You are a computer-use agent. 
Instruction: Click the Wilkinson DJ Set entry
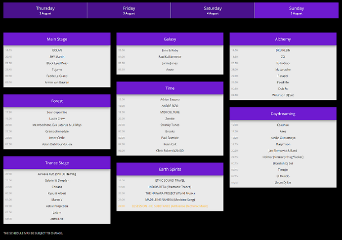click(x=283, y=95)
